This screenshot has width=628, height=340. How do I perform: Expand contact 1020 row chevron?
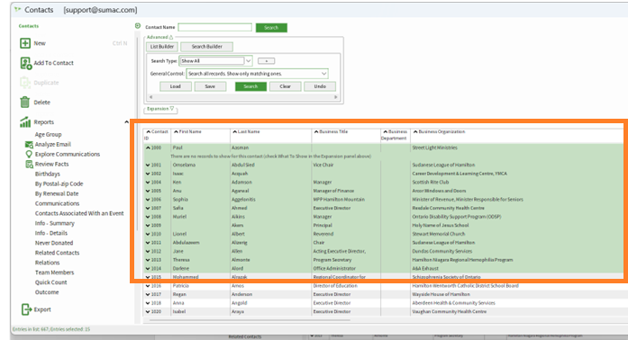148,311
